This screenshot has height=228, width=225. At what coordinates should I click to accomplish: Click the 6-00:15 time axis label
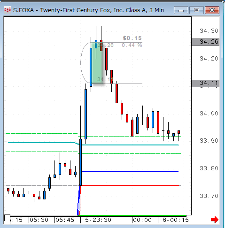(x=176, y=220)
